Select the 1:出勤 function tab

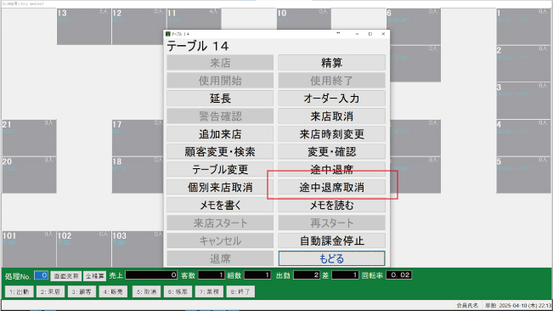tap(20, 291)
